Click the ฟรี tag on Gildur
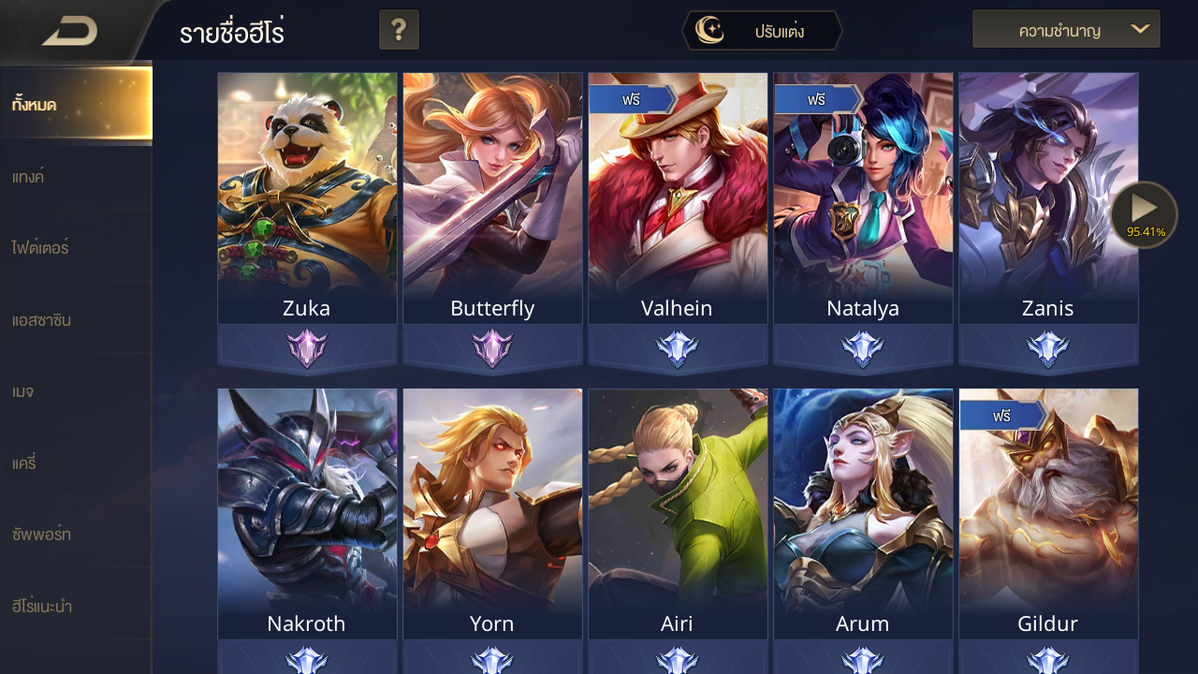1198x674 pixels. pyautogui.click(x=1002, y=416)
